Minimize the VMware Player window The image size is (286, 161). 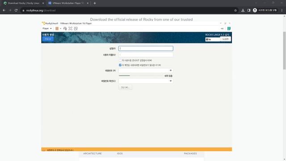(x=220, y=23)
